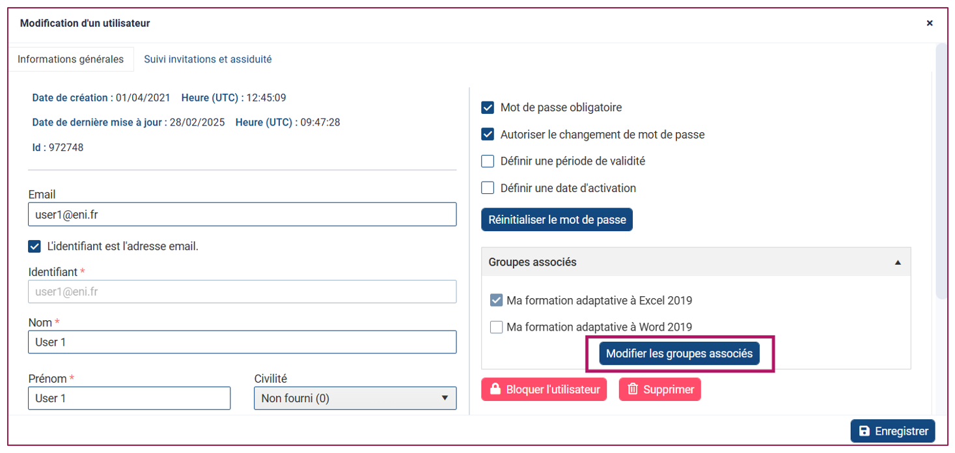The image size is (955, 453).
Task: Open the Civilité dropdown
Action: tap(355, 398)
